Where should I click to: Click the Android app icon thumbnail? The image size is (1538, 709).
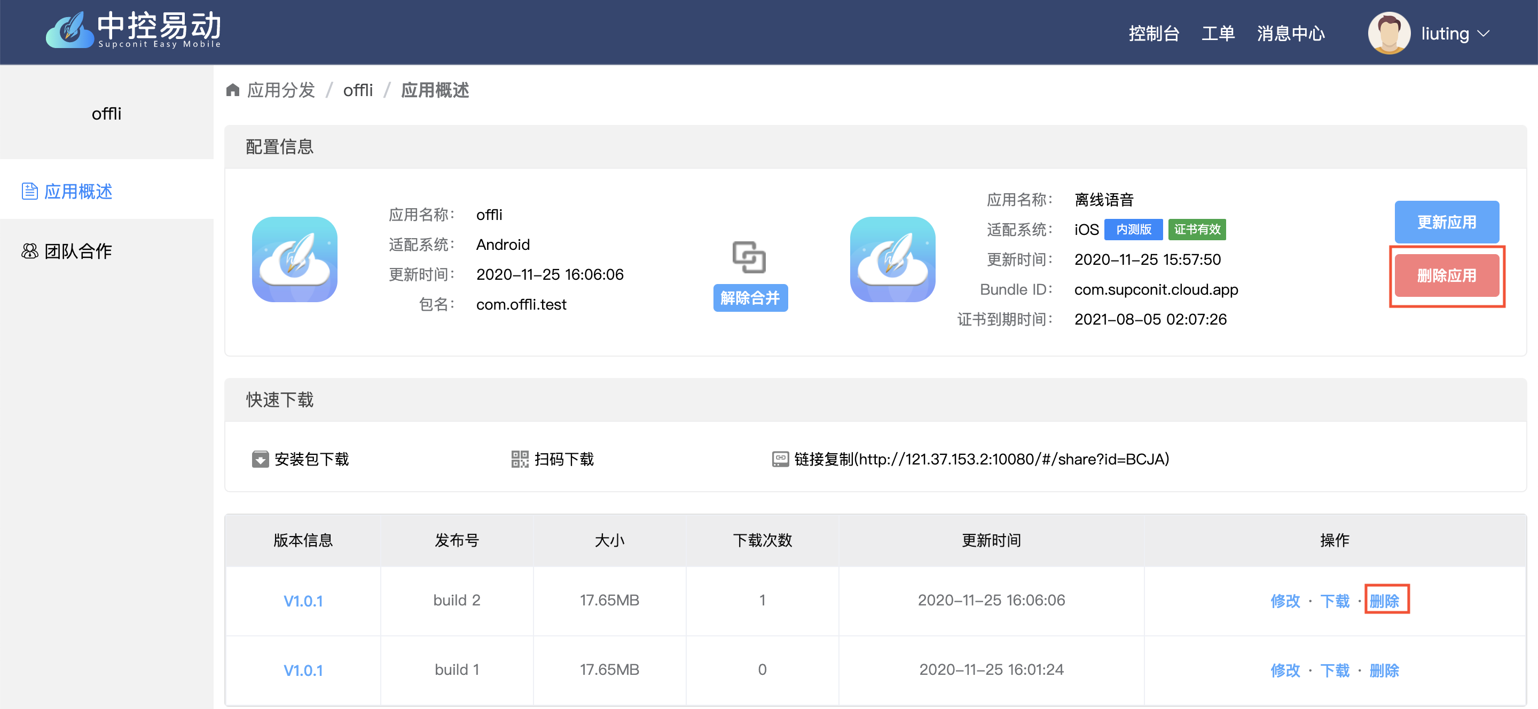click(x=294, y=259)
